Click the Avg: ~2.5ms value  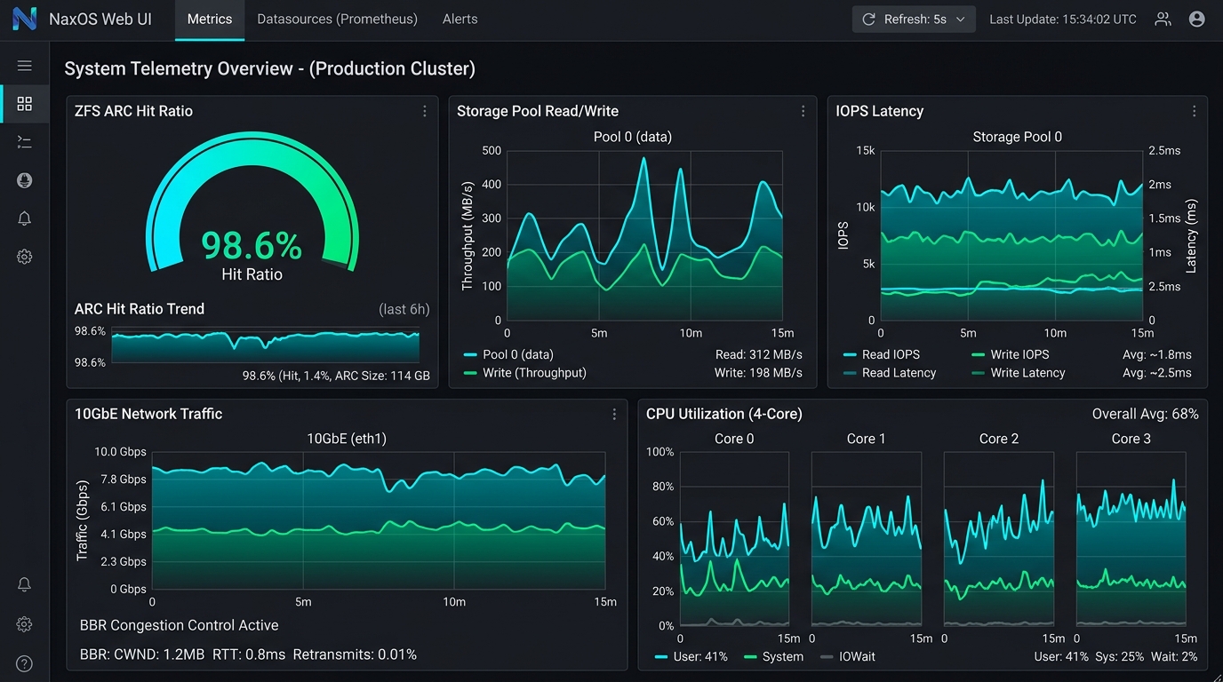tap(1157, 373)
